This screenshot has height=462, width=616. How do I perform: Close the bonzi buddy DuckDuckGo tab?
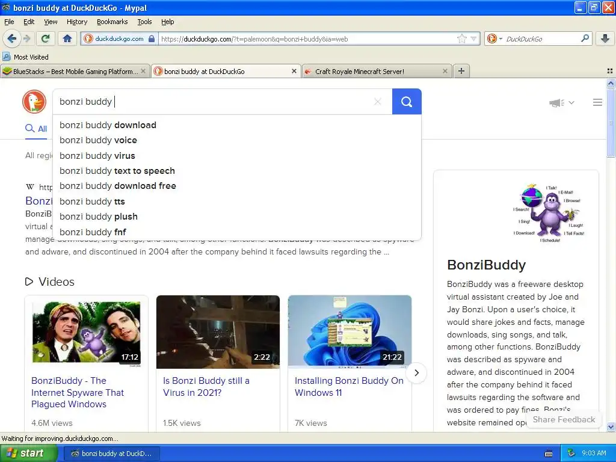(294, 71)
